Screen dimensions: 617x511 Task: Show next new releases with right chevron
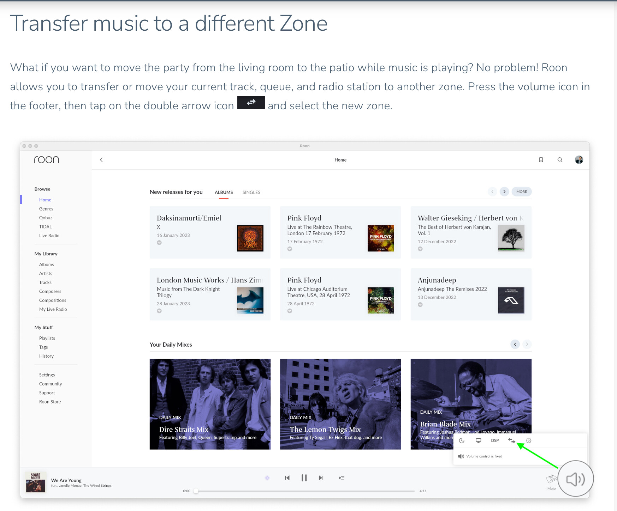(504, 191)
